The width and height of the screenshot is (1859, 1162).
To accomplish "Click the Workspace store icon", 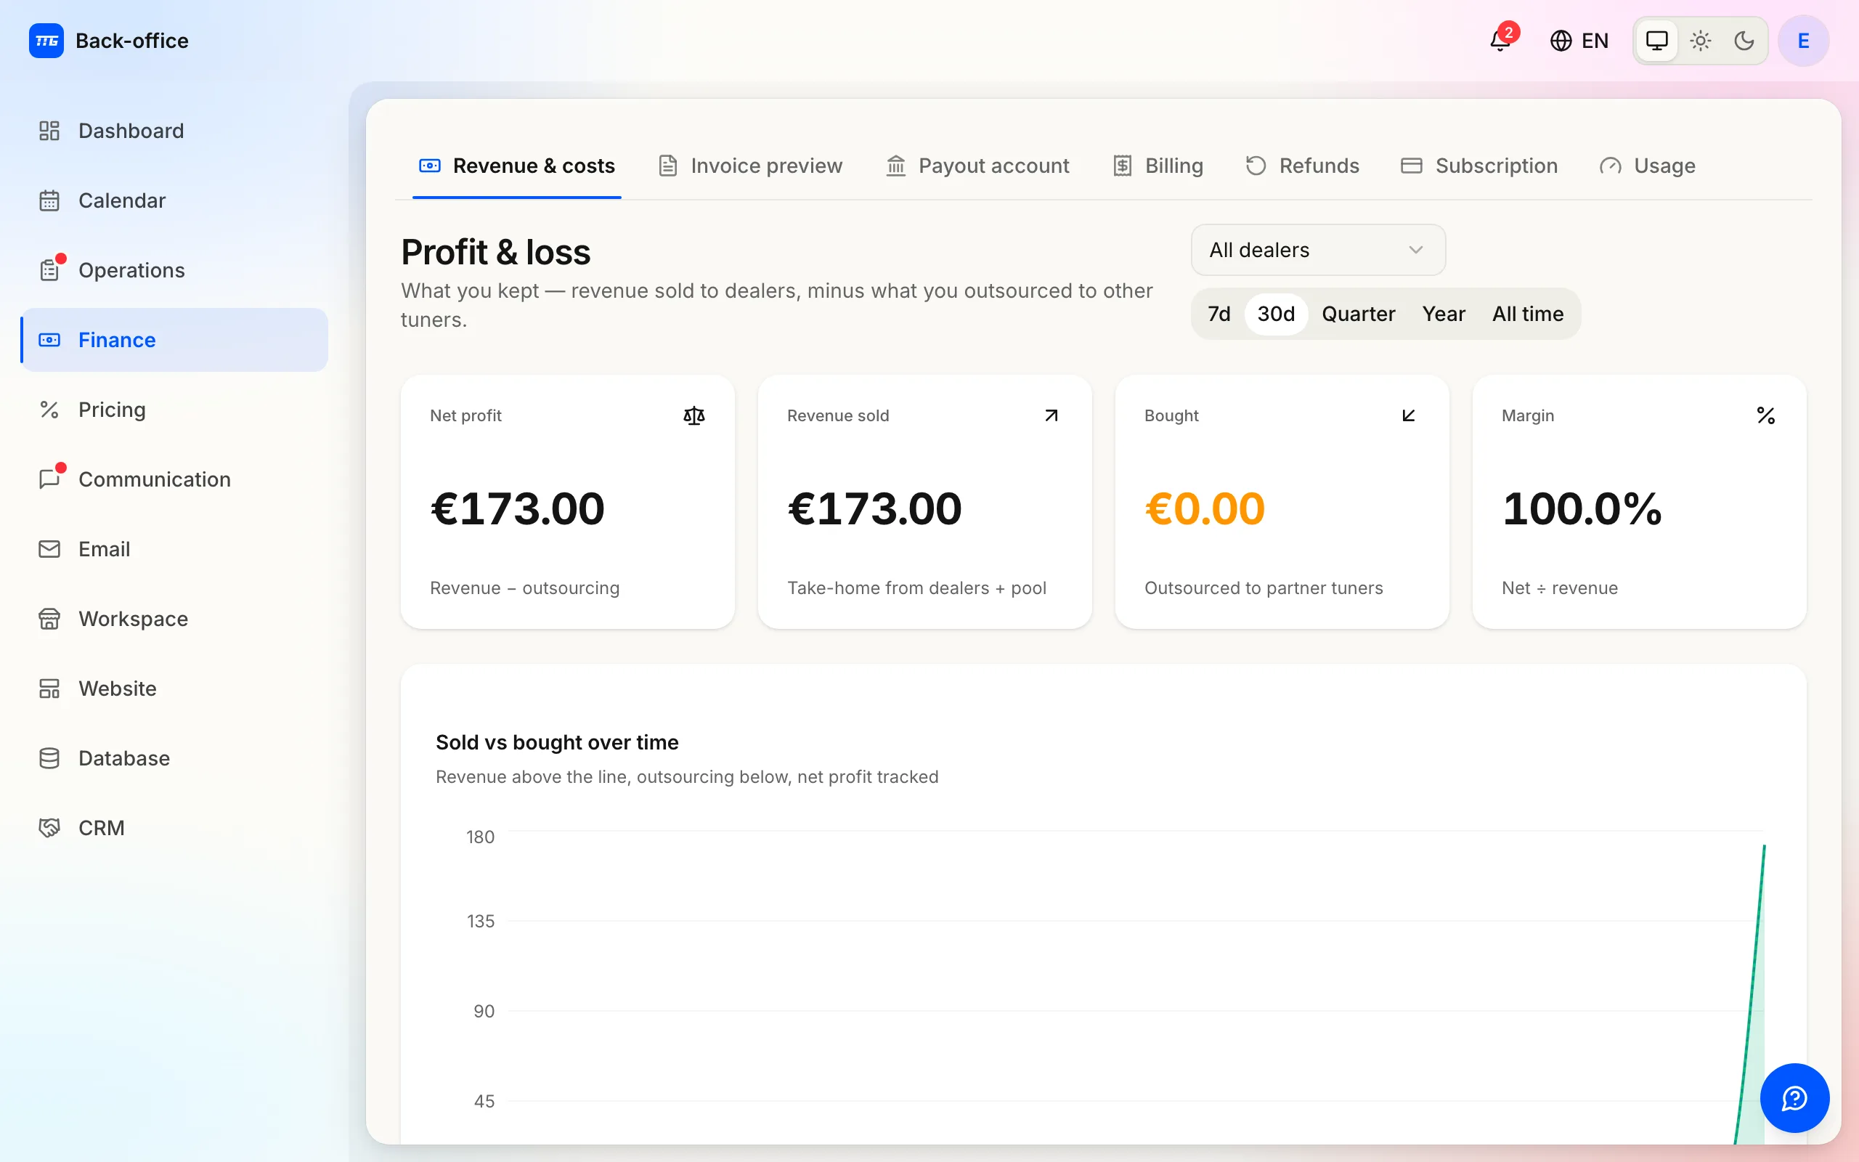I will (x=49, y=619).
